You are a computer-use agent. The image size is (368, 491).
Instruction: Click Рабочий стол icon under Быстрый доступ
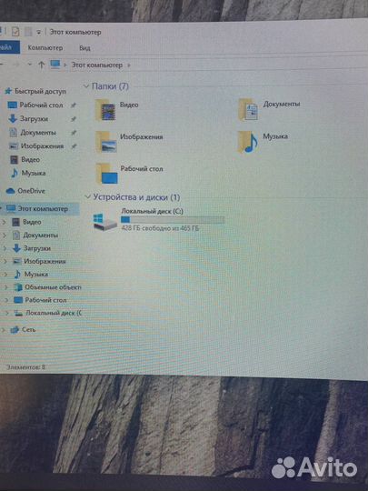tap(12, 105)
